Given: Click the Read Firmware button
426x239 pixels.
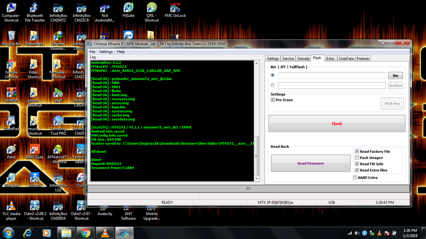Looking at the screenshot, I should 311,163.
